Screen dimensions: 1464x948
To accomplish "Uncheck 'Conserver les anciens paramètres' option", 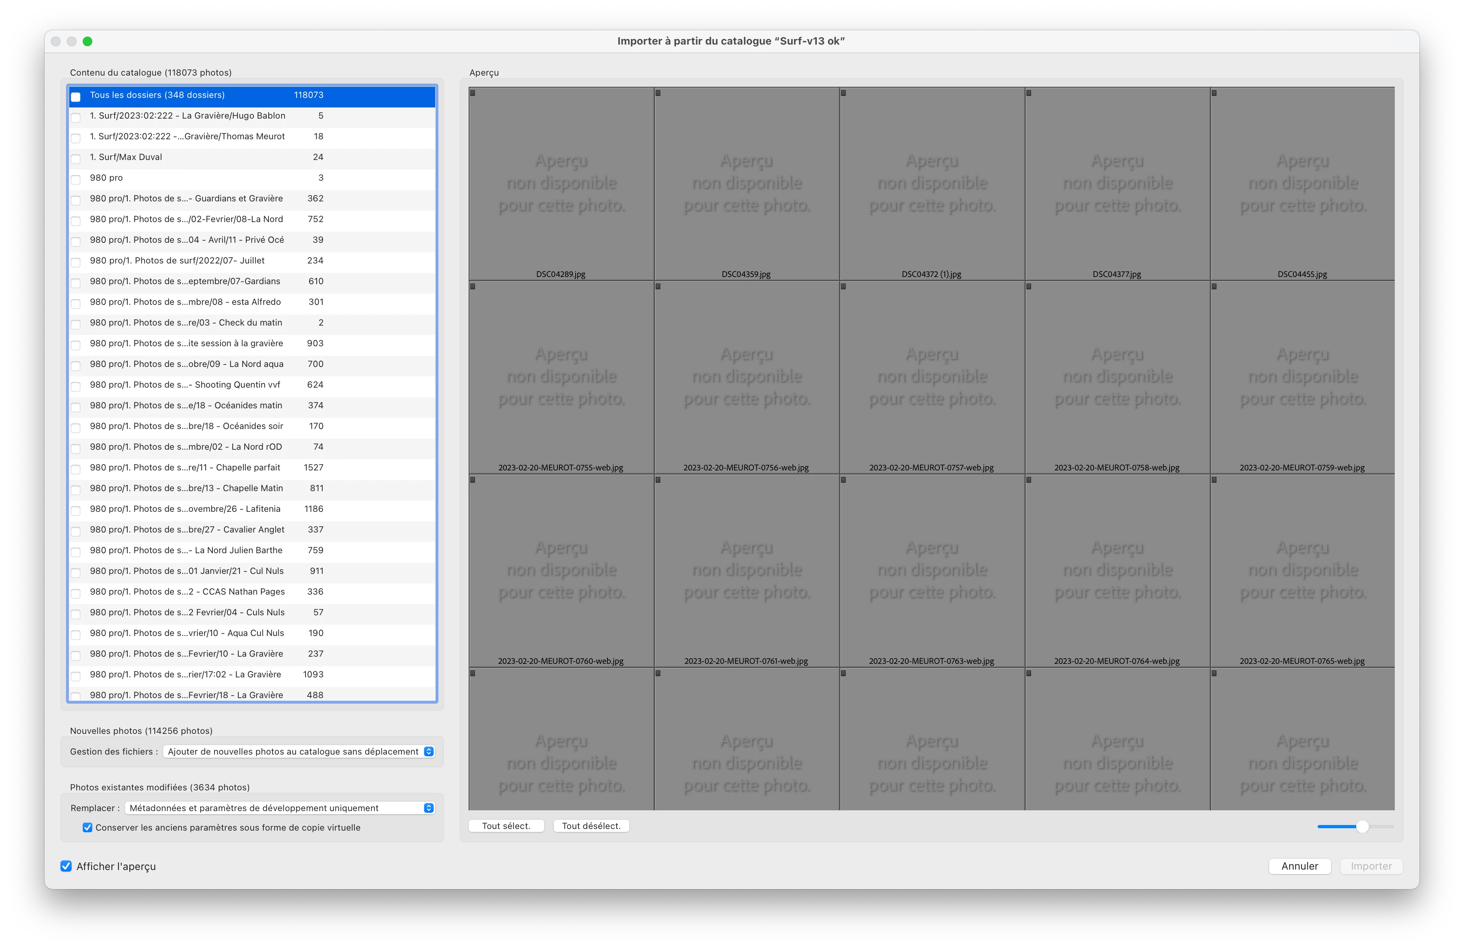I will pos(88,827).
